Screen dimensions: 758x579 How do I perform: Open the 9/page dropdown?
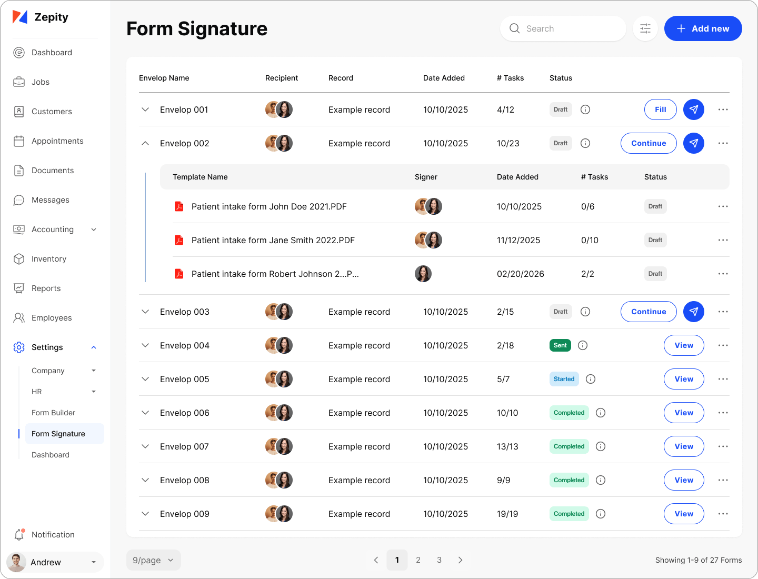tap(153, 560)
